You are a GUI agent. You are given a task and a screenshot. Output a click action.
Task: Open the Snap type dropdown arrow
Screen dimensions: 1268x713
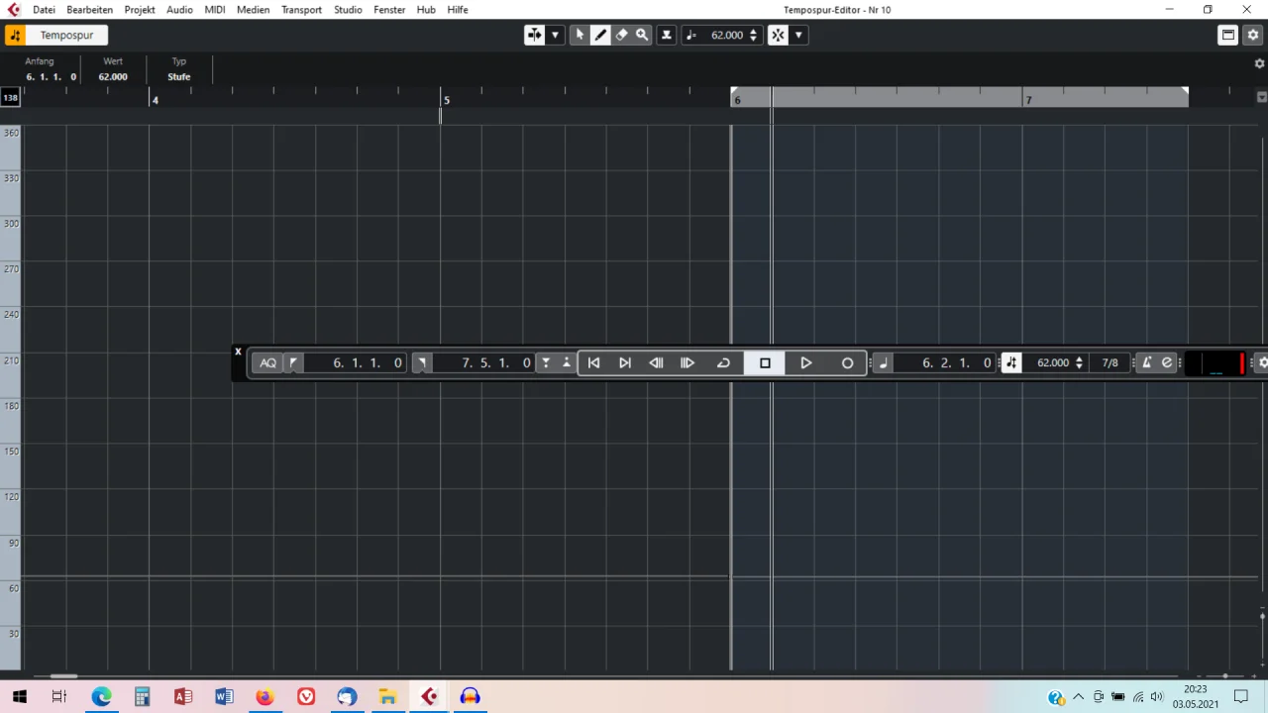(798, 35)
